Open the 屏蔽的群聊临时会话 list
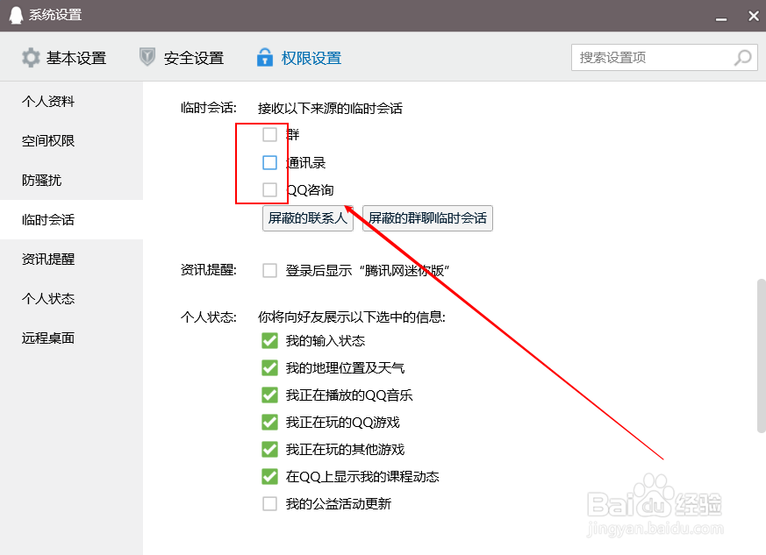This screenshot has width=766, height=555. click(426, 218)
